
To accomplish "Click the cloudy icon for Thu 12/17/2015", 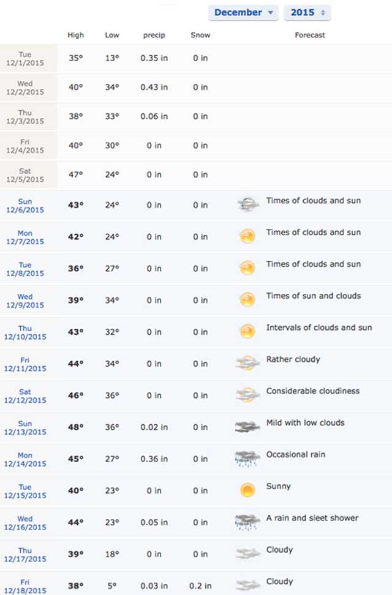I will coord(247,553).
